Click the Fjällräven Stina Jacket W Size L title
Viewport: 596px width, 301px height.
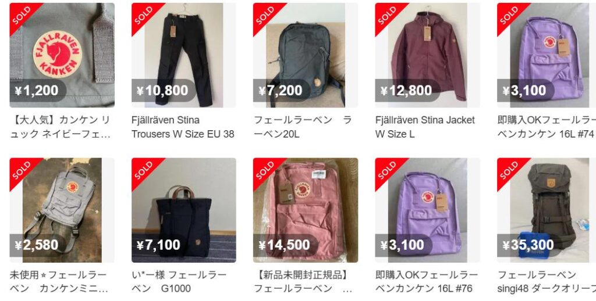point(425,127)
